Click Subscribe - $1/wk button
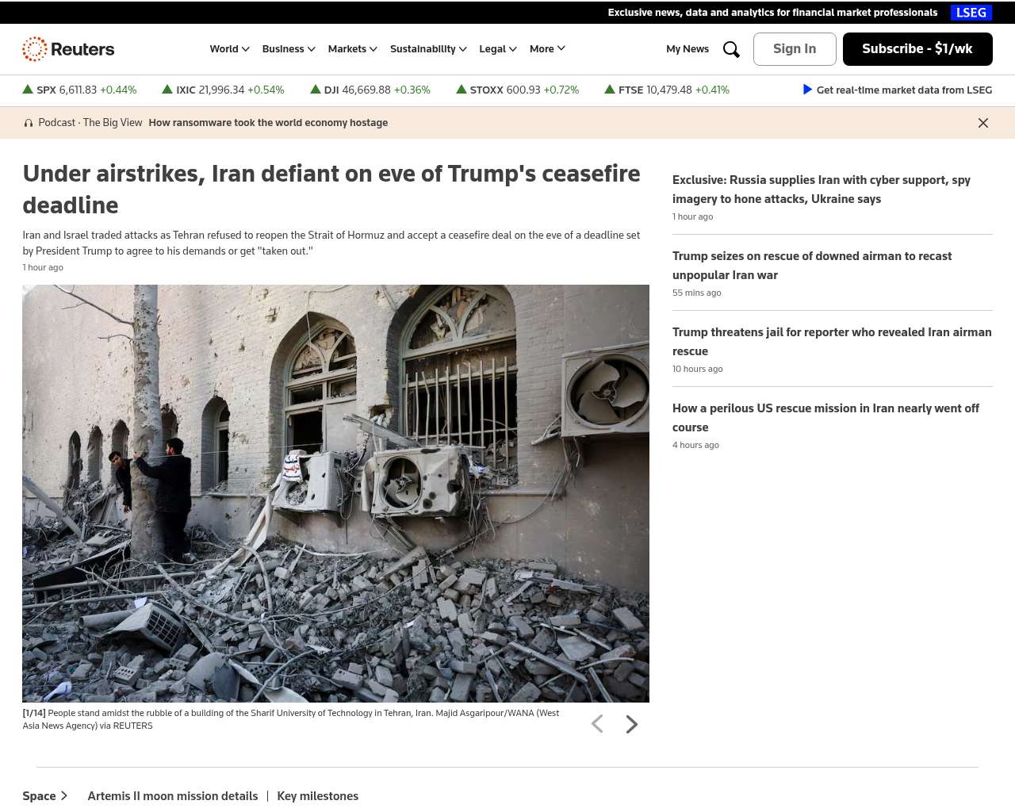1015x812 pixels. coord(917,49)
